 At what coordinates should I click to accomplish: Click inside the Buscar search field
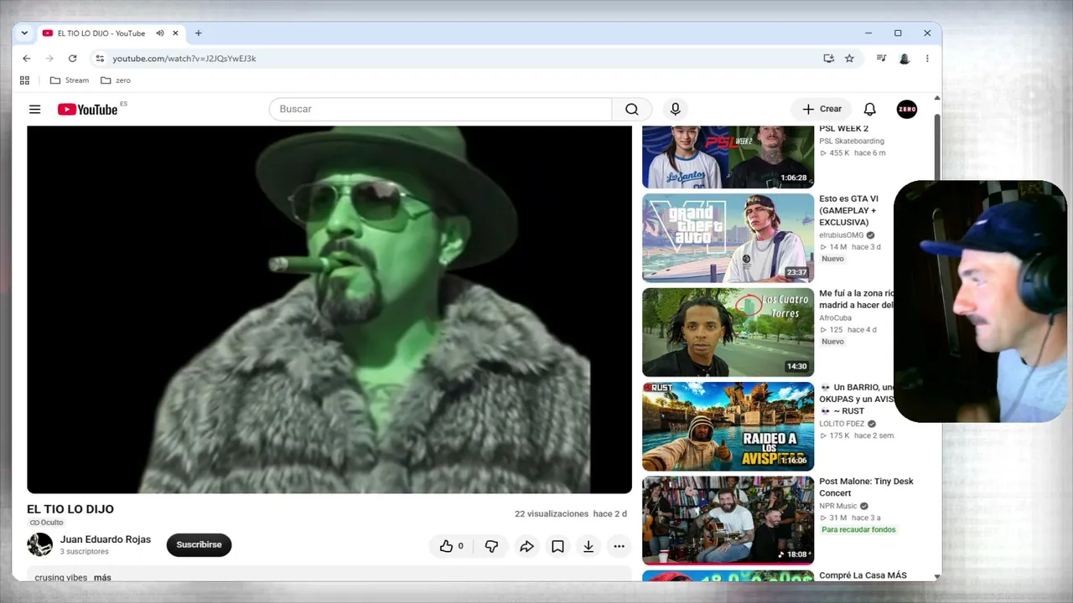[441, 109]
